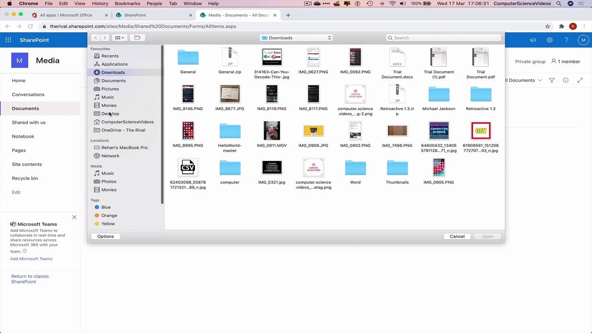Select Applications in sidebar
The width and height of the screenshot is (592, 333).
click(114, 64)
